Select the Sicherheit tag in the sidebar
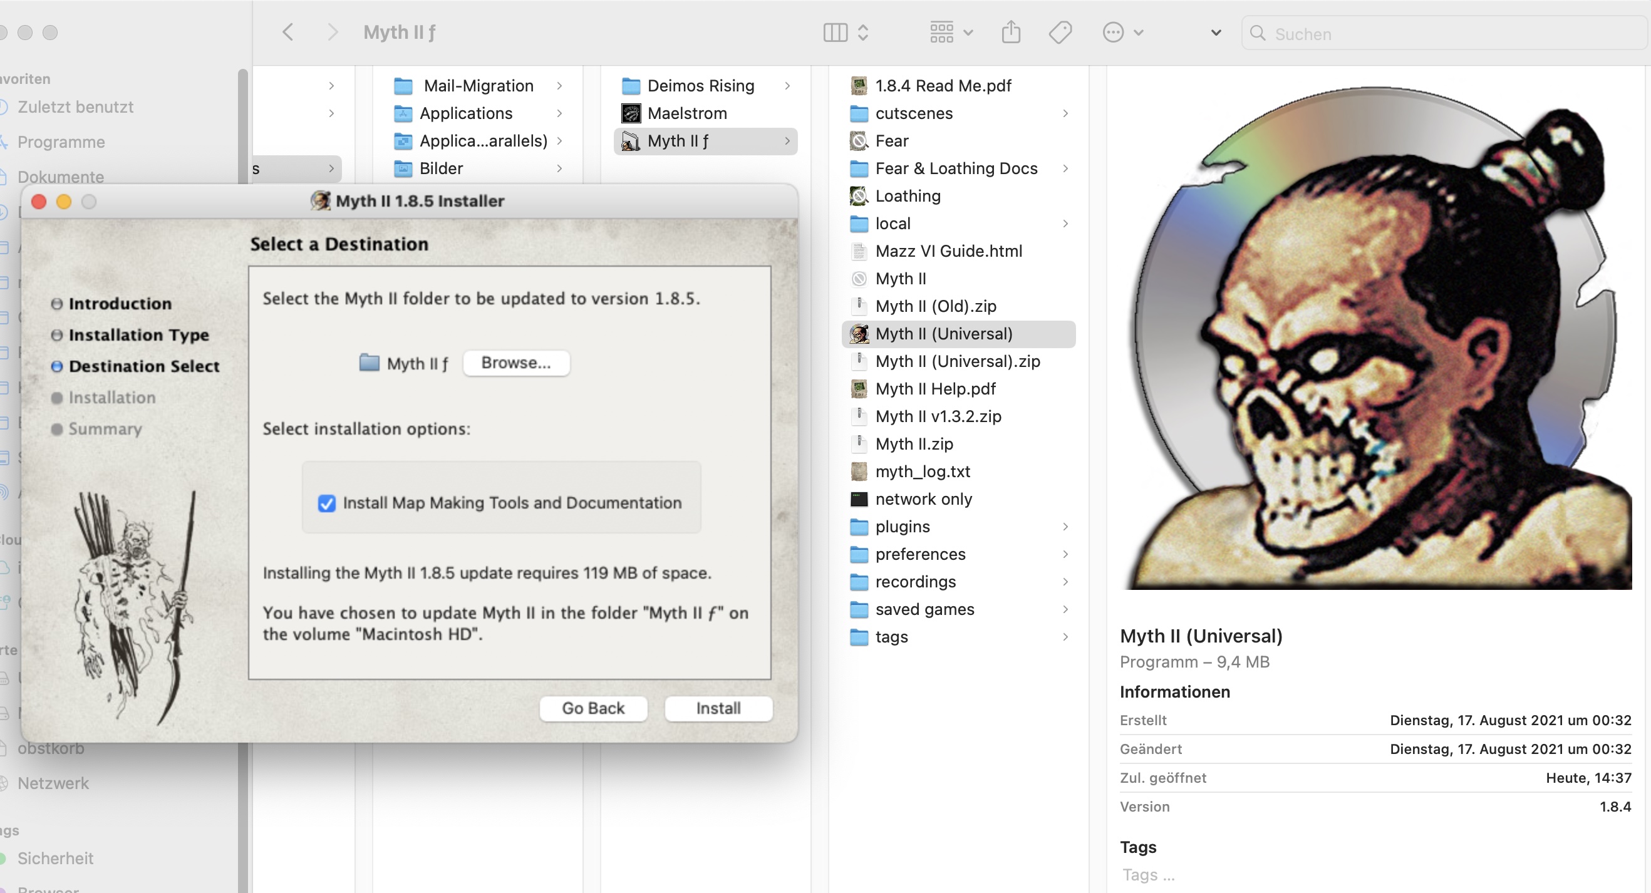The height and width of the screenshot is (893, 1651). tap(55, 859)
